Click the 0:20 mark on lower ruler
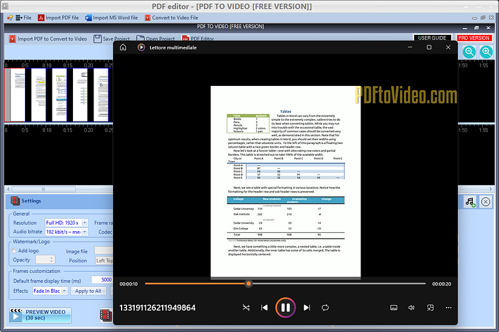This screenshot has height=332, width=499. (88, 130)
